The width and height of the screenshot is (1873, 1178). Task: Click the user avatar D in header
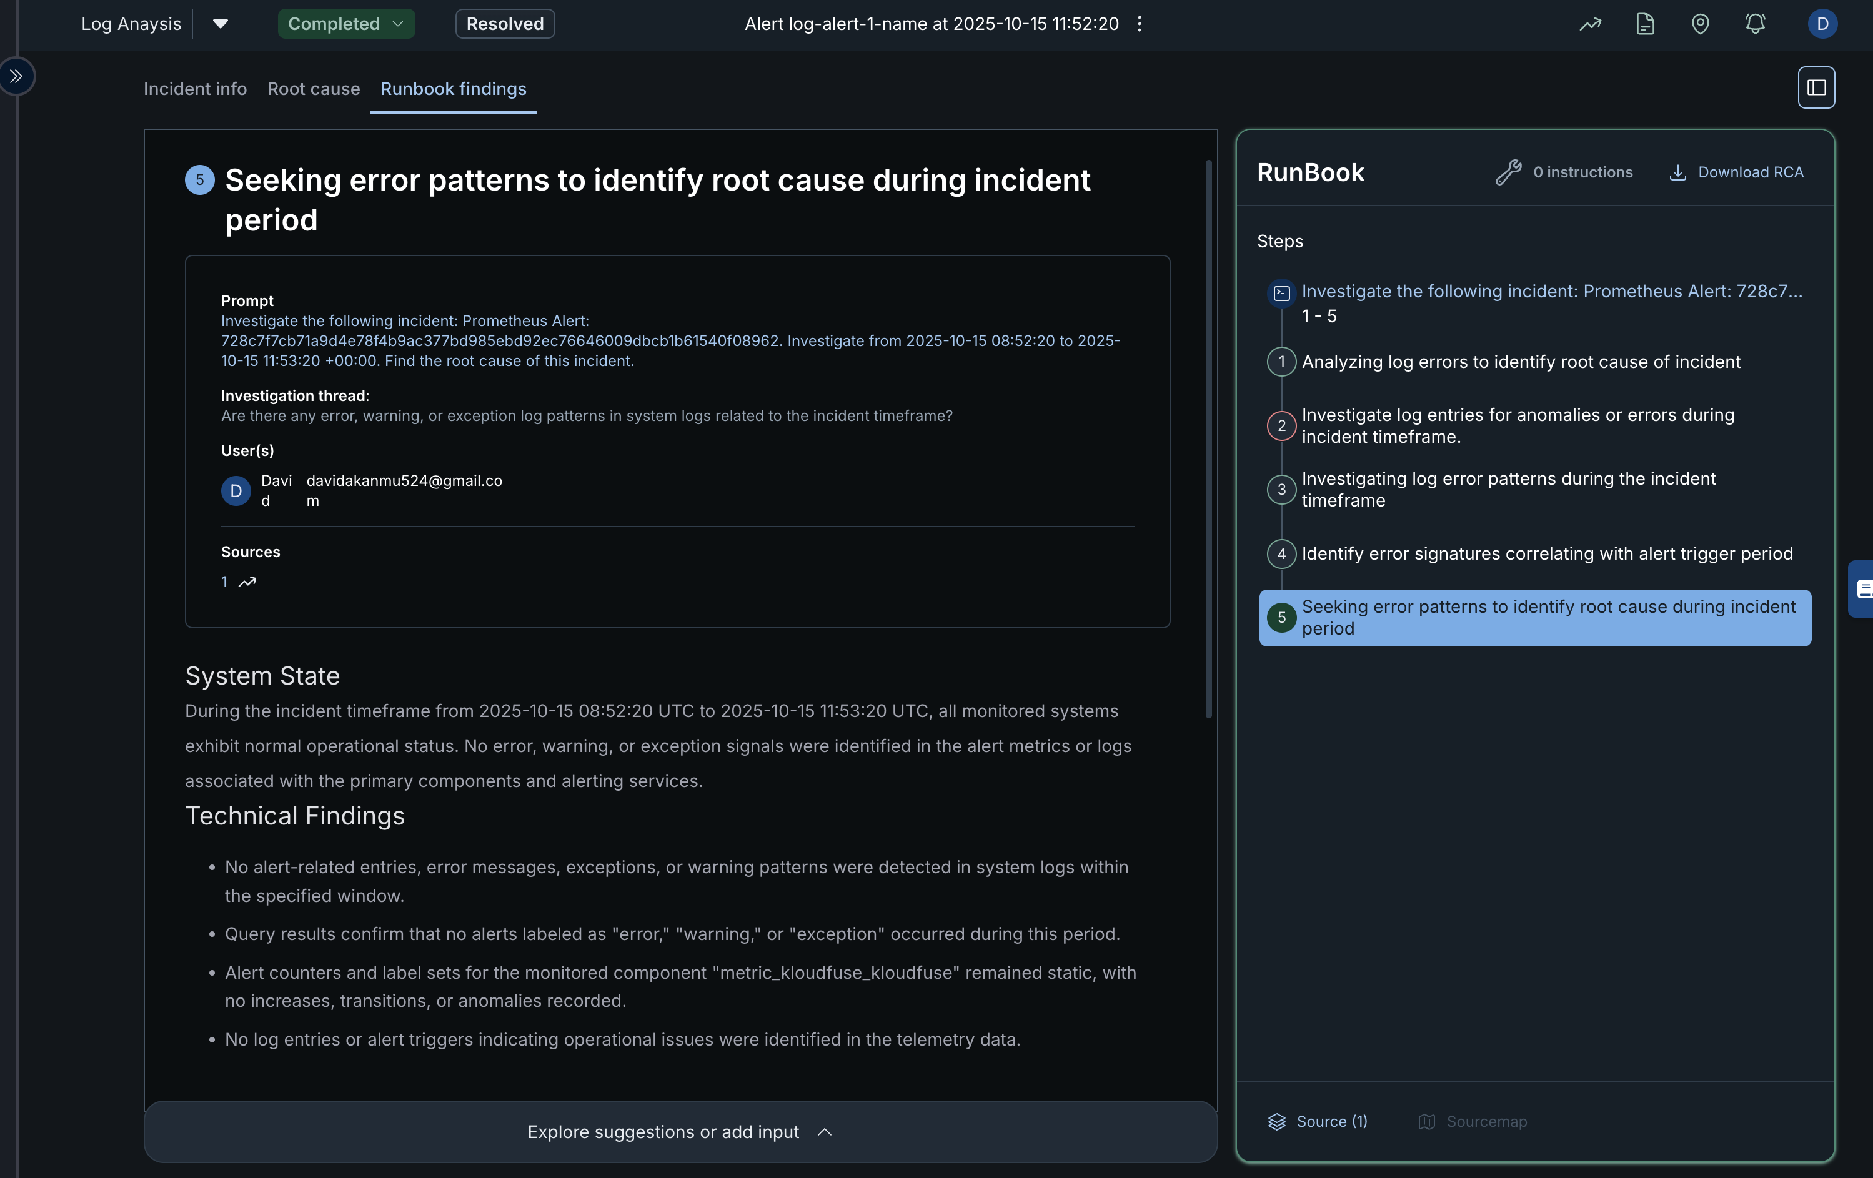[1822, 24]
